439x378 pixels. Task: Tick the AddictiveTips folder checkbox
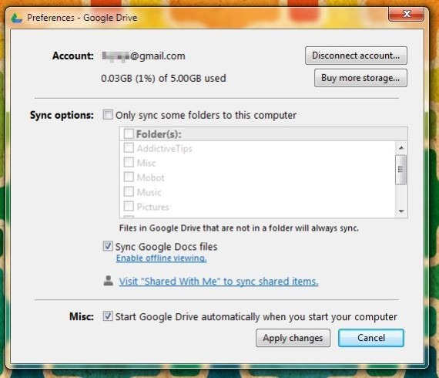(x=129, y=148)
